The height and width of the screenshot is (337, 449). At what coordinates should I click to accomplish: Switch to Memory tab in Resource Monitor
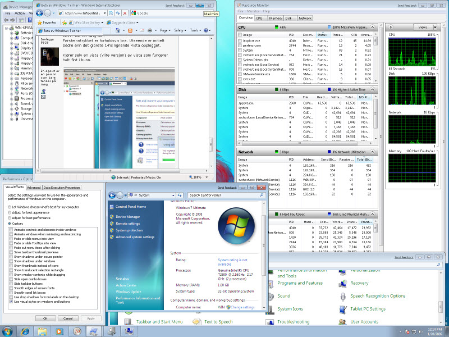pos(276,18)
